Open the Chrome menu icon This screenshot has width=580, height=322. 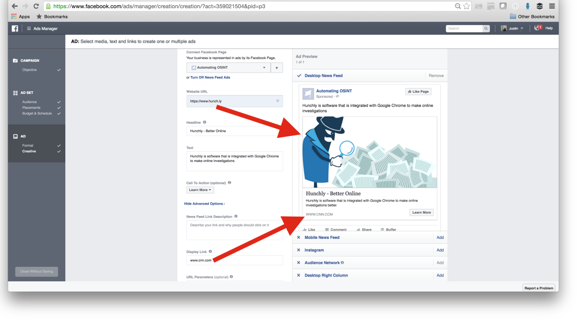(551, 6)
